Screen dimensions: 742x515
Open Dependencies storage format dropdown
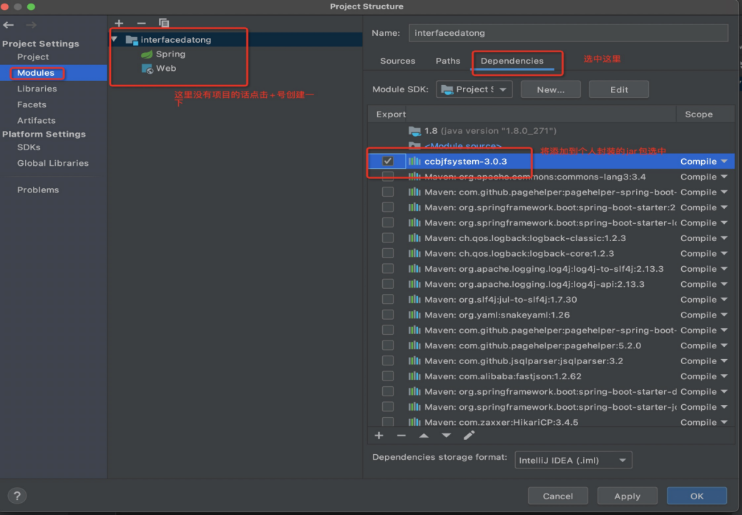573,460
